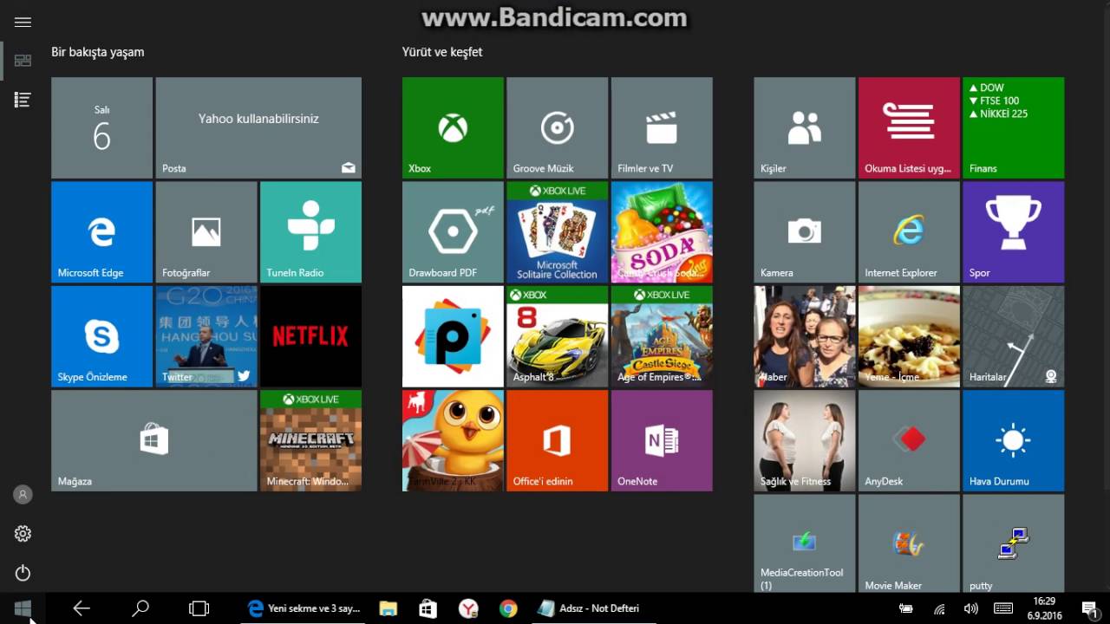Click Office'i edinin tile
This screenshot has width=1110, height=624.
pos(557,440)
